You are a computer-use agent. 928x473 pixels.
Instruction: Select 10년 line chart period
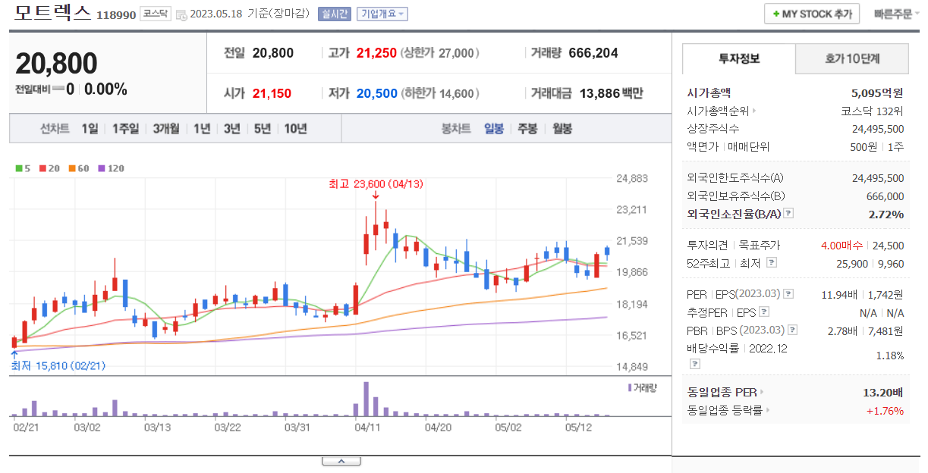(x=296, y=129)
